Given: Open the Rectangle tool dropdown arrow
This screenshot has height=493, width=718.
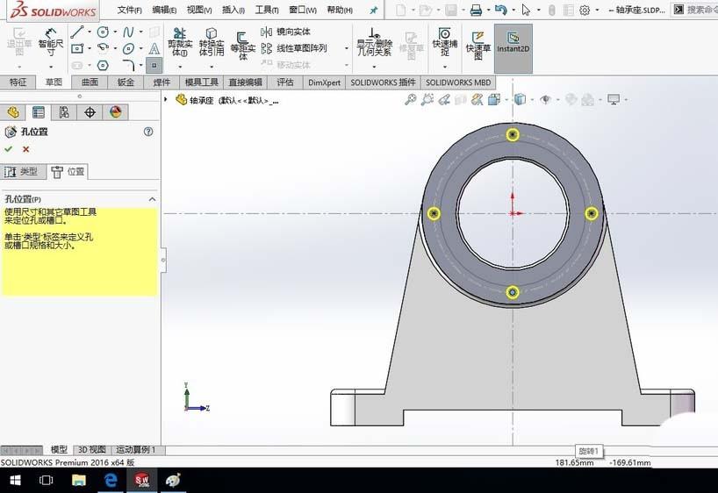Looking at the screenshot, I should point(90,48).
